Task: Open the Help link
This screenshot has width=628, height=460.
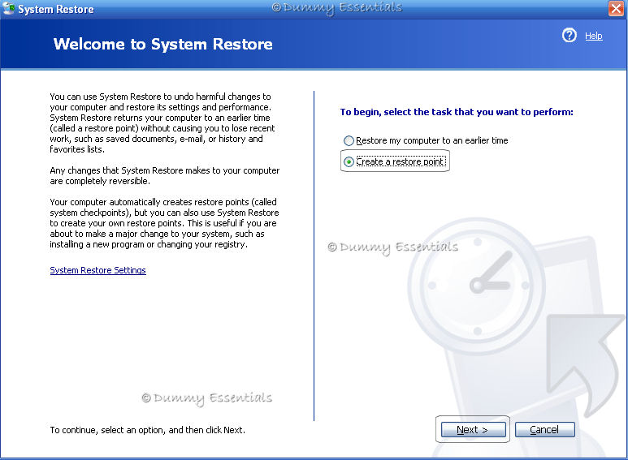Action: pyautogui.click(x=594, y=36)
